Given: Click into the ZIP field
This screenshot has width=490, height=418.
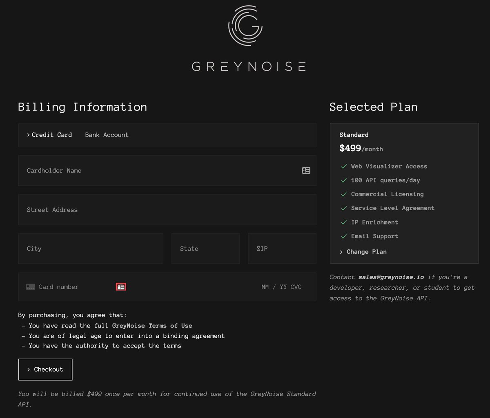Looking at the screenshot, I should point(282,249).
